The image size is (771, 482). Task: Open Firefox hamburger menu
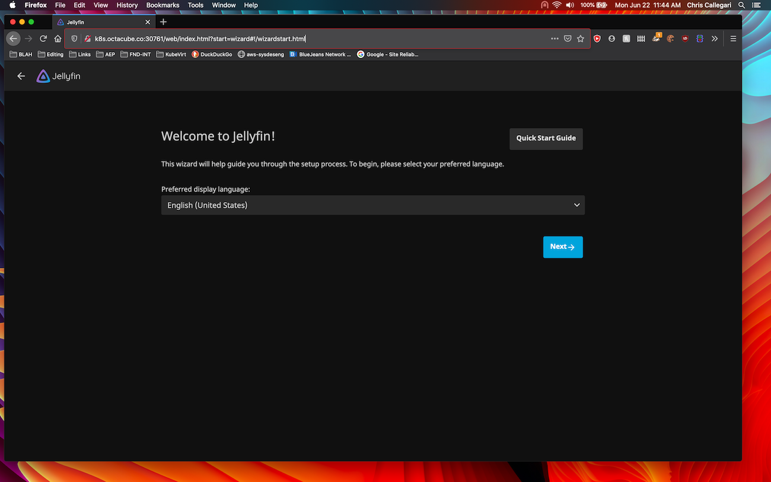734,39
